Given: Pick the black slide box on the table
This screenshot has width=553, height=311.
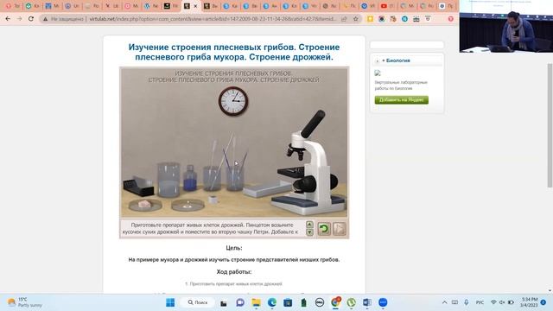Looking at the screenshot, I should click(138, 187).
